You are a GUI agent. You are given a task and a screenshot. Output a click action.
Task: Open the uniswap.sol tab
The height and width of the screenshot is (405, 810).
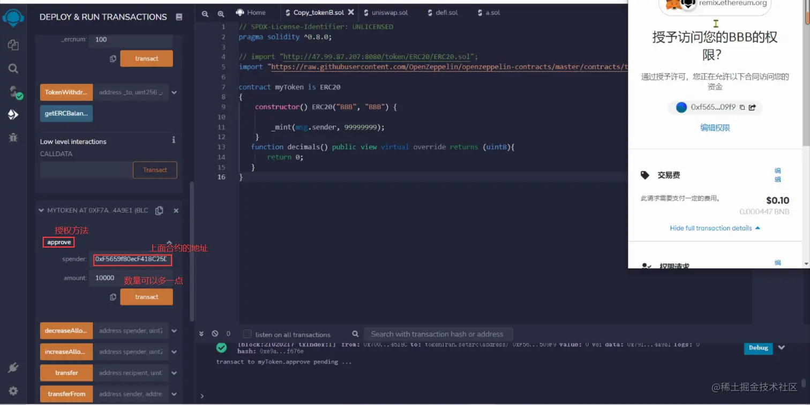click(x=386, y=12)
